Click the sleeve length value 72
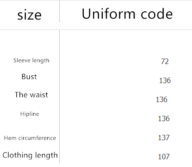The image size is (192, 167). [165, 61]
